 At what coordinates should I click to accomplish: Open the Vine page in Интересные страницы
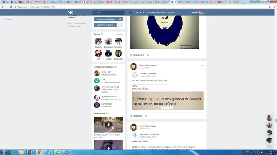point(97,81)
